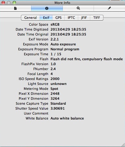
Task: Open the magnifying glass search toolbar icon
Action: point(78,8)
